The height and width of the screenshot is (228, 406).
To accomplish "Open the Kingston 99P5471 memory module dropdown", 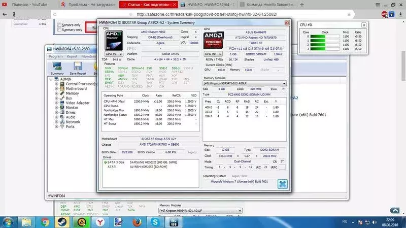I will (x=245, y=83).
